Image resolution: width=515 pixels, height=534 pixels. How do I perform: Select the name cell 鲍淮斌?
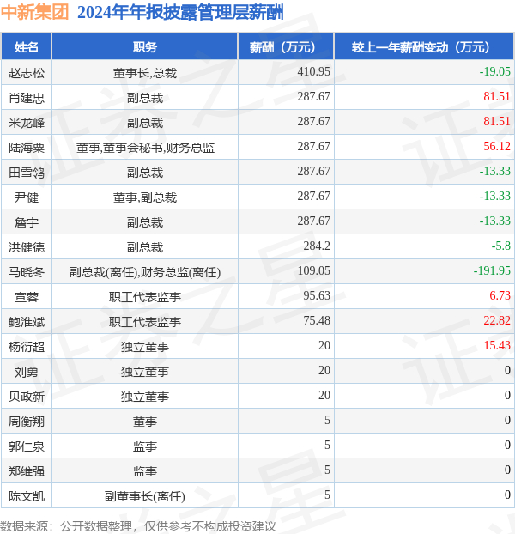click(x=27, y=322)
